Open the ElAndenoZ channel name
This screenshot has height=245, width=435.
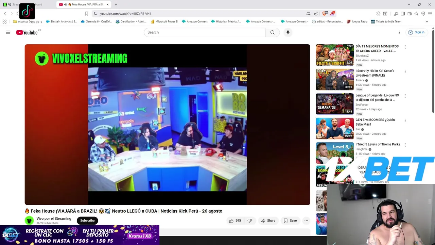pos(362,56)
